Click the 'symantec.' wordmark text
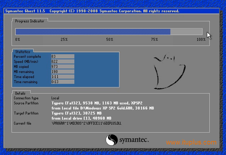The width and height of the screenshot is (226, 155). tap(134, 140)
